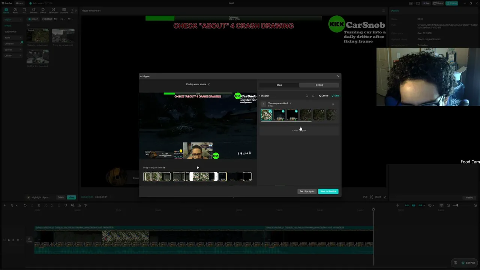Open the Text tab

(24, 10)
